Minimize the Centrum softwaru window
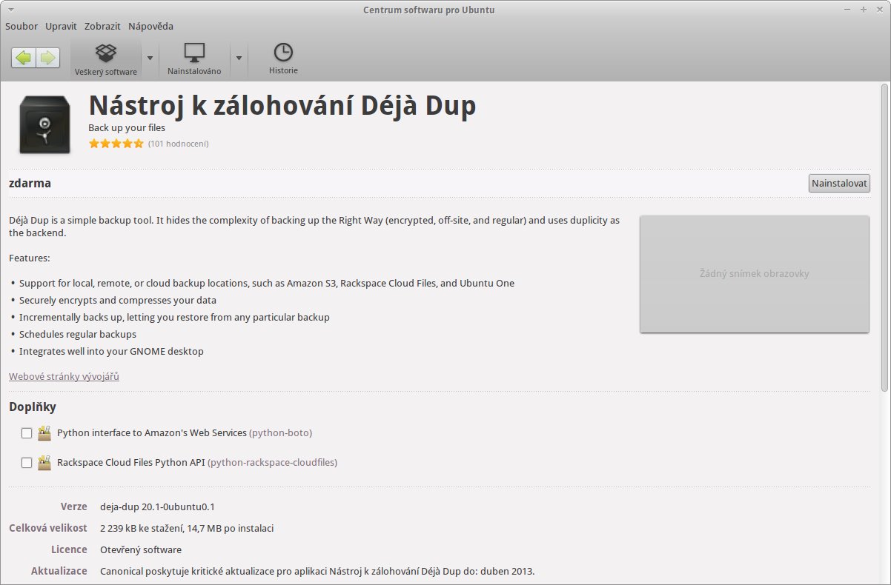891x585 pixels. [848, 10]
